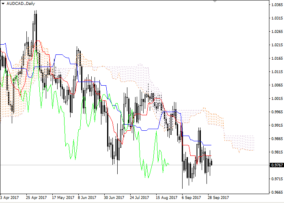Click the 1.0365 price scale label
The width and height of the screenshot is (284, 203).
click(x=277, y=5)
